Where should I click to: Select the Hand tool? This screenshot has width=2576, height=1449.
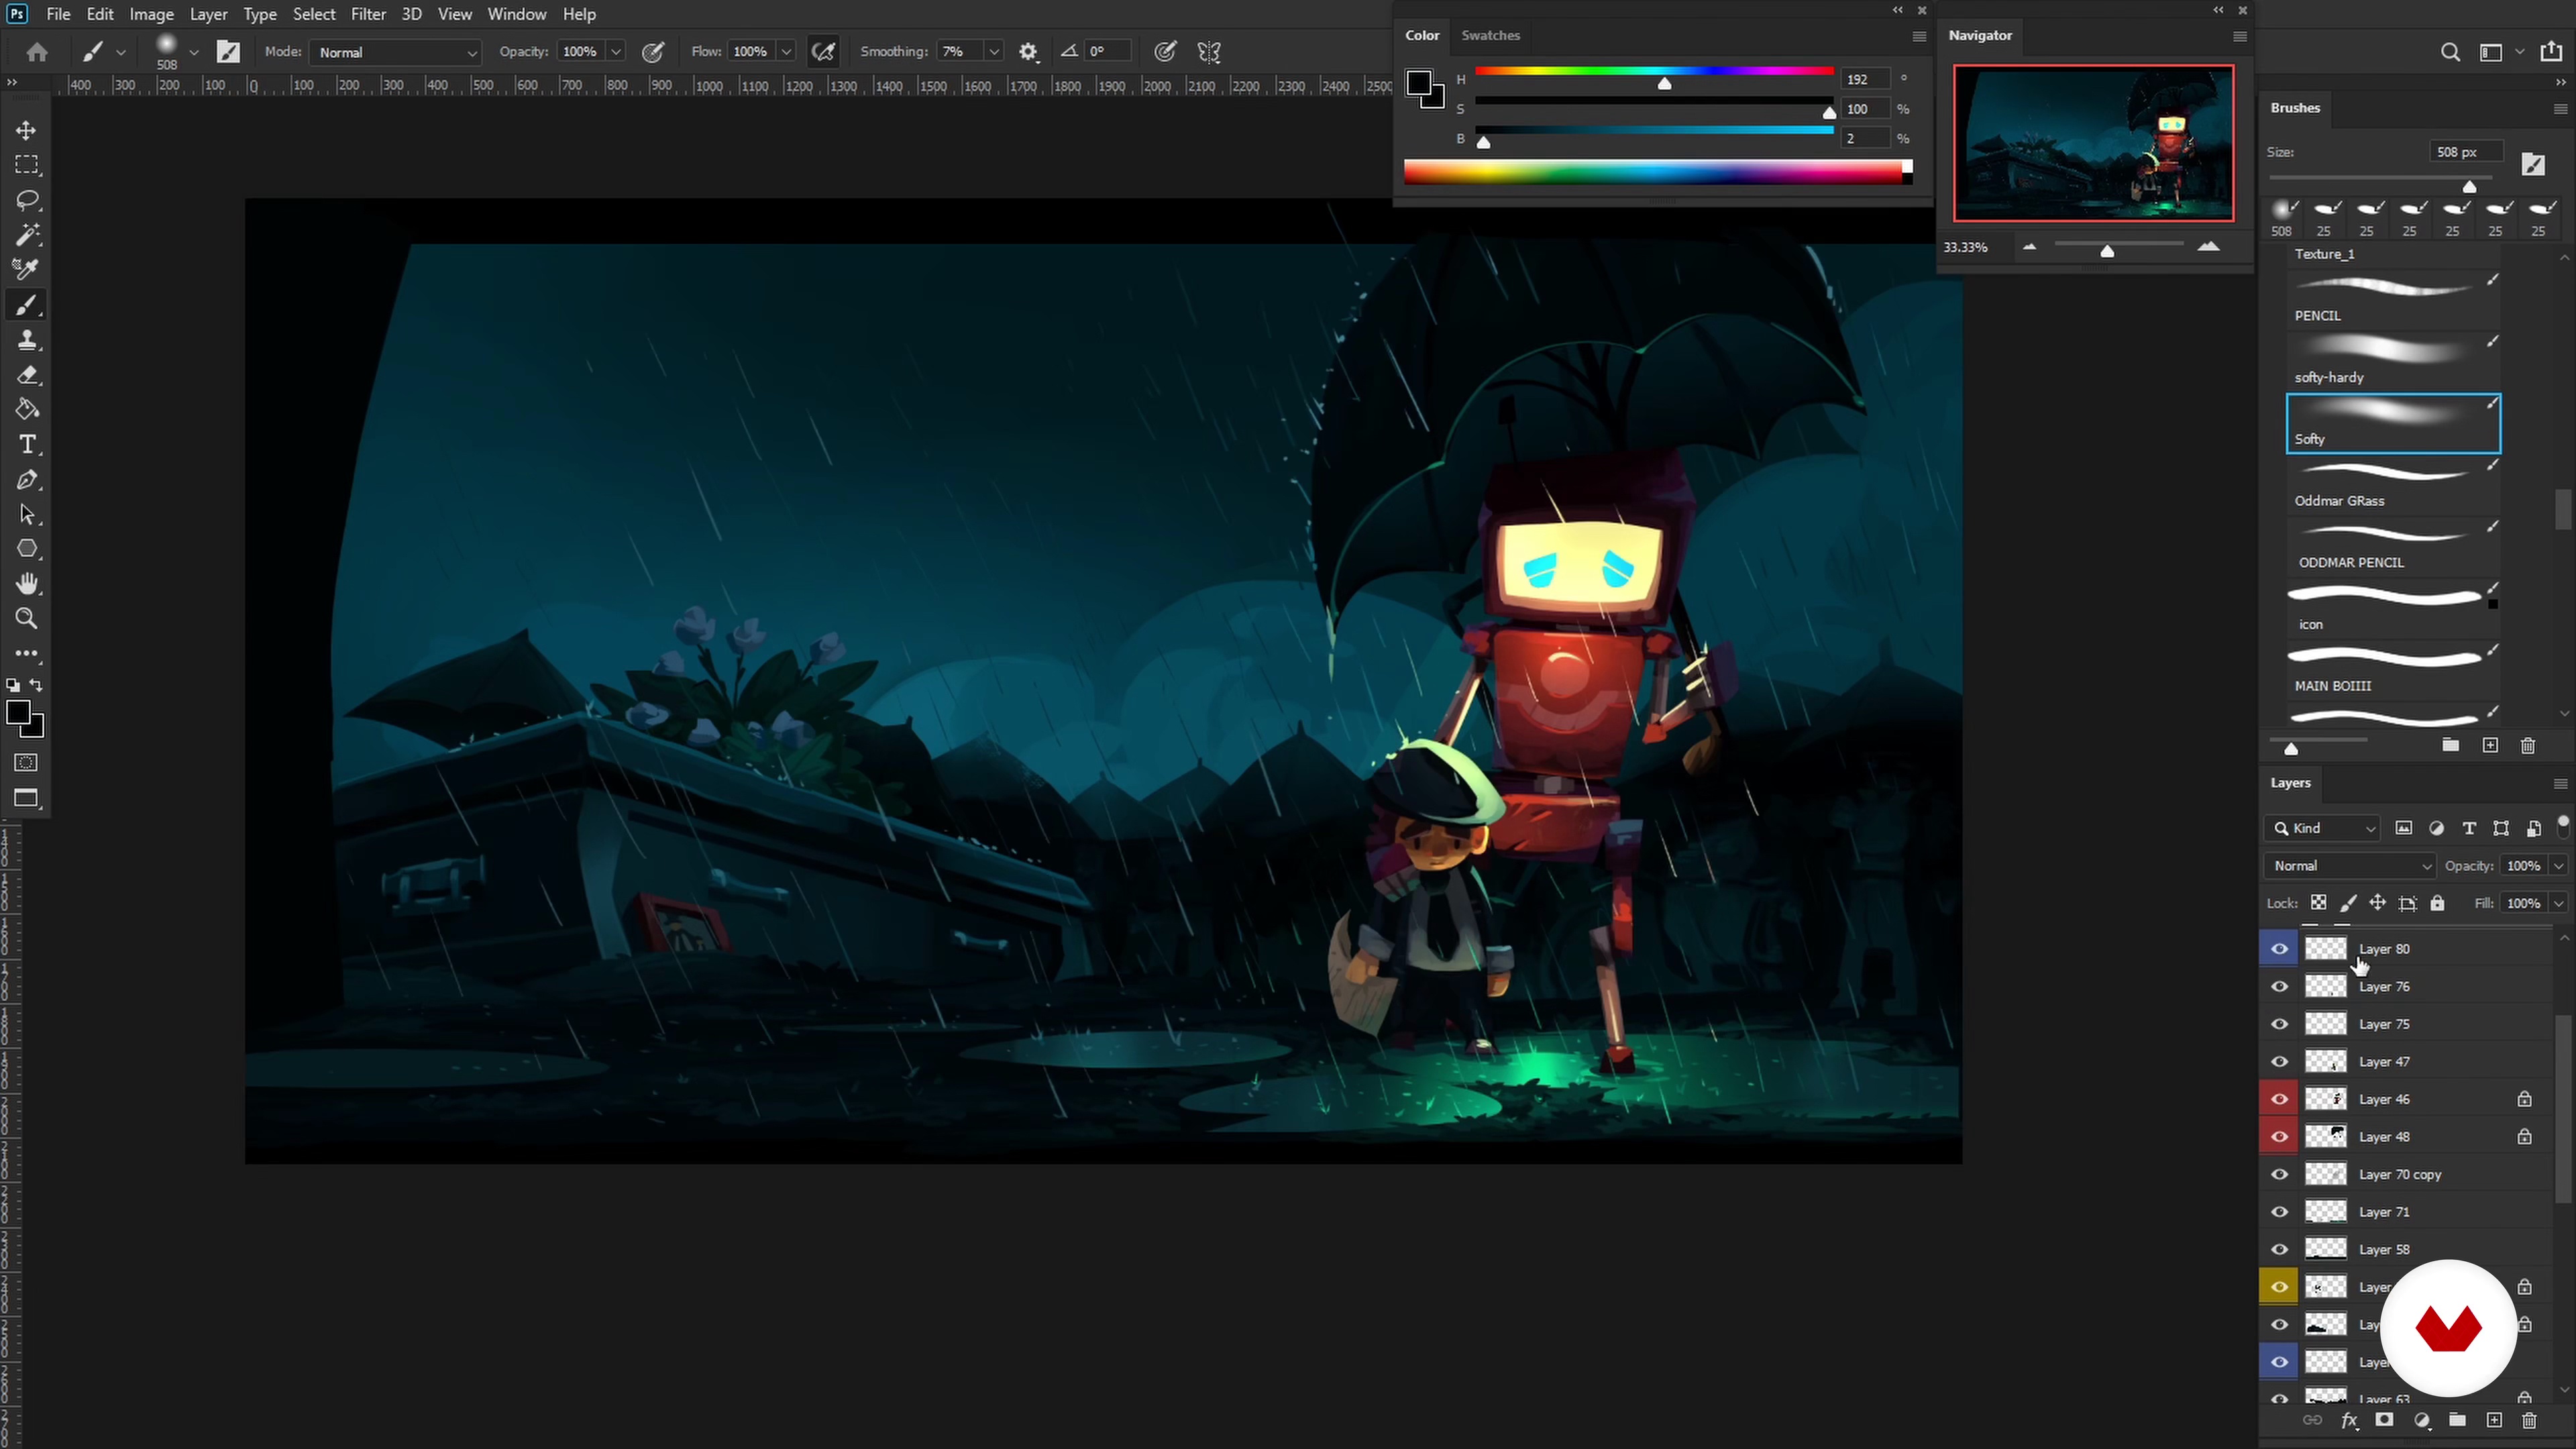click(x=27, y=584)
